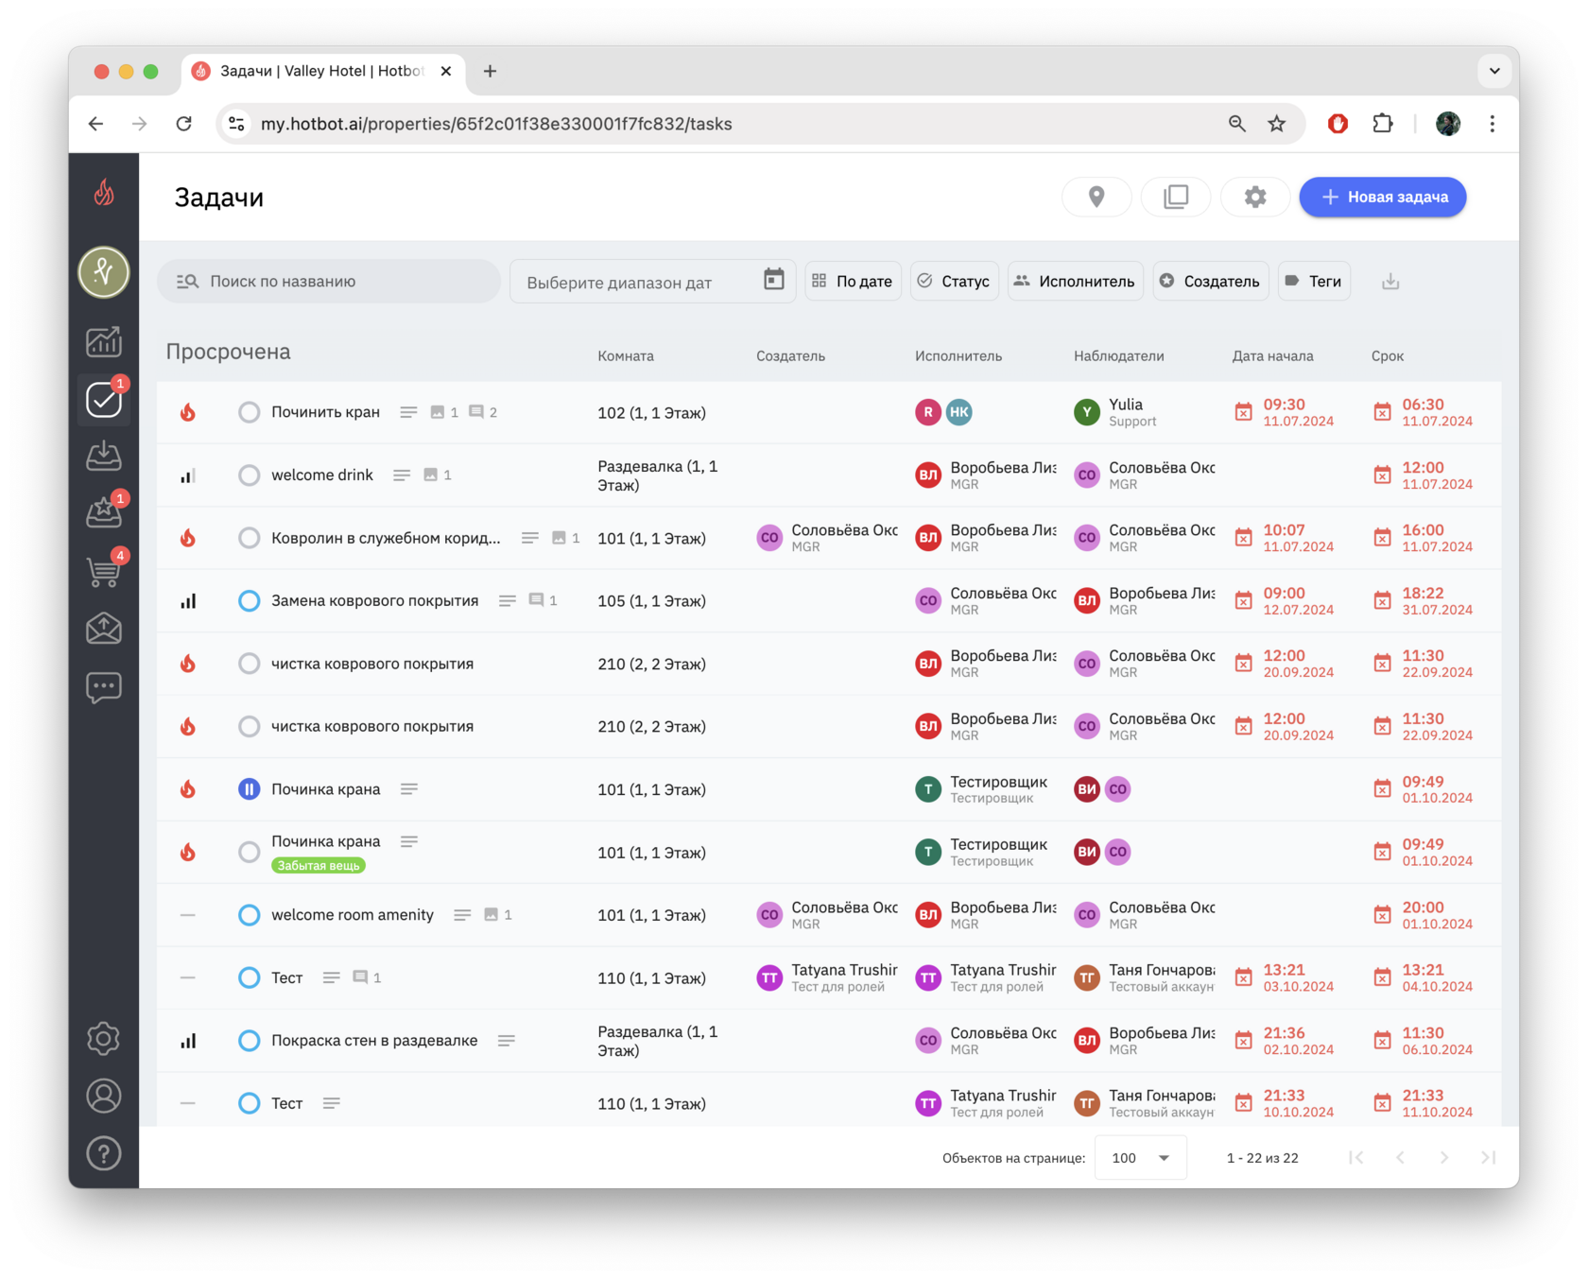
Task: Open the help question mark icon
Action: [x=104, y=1153]
